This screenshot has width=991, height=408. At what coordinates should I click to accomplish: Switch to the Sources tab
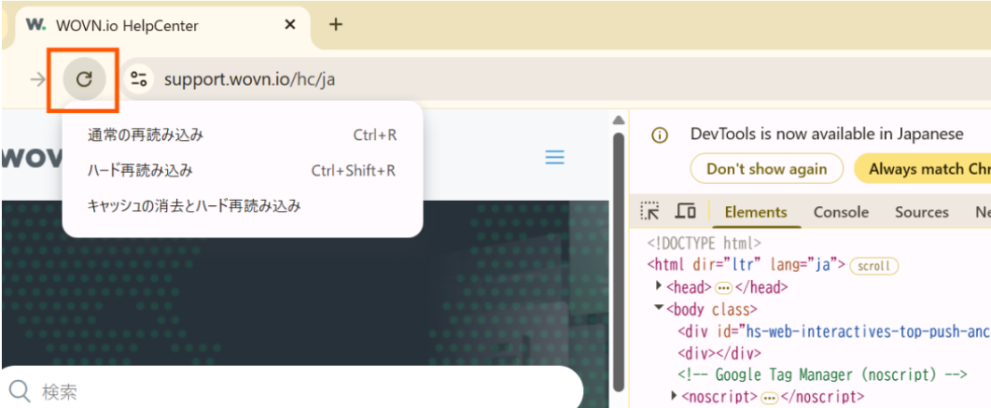[921, 212]
